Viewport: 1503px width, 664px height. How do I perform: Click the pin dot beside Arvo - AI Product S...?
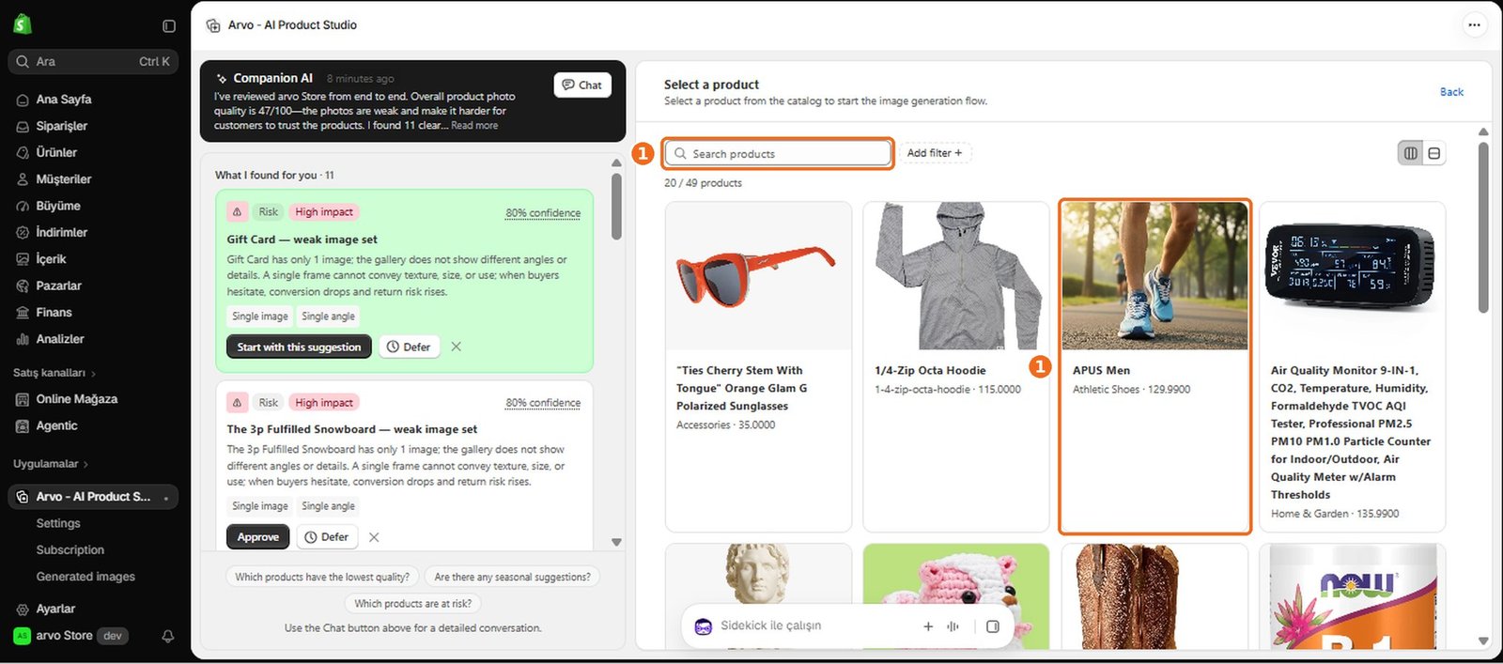(x=166, y=498)
